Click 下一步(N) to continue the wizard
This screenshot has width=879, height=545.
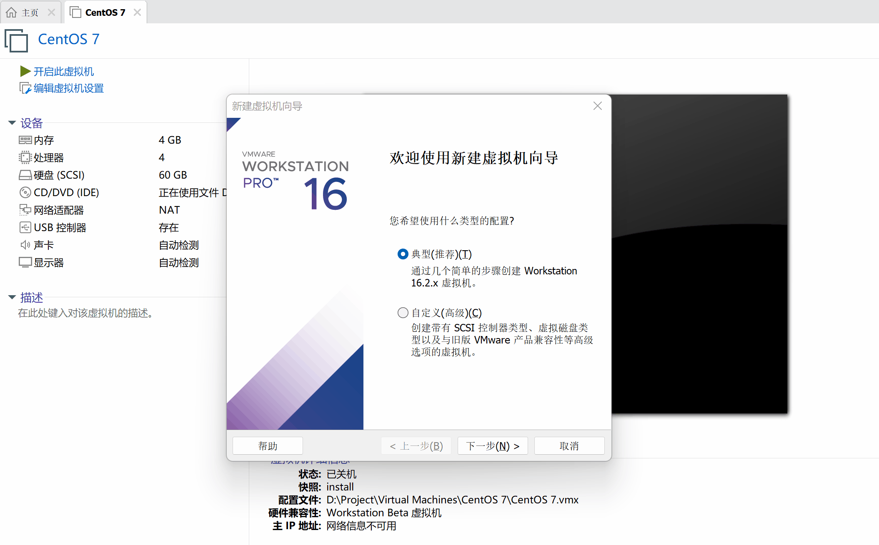point(493,446)
